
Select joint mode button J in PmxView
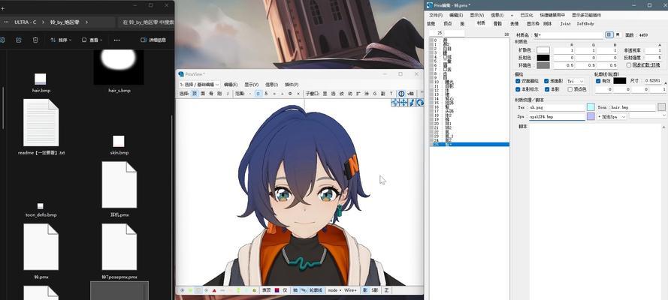point(228,94)
